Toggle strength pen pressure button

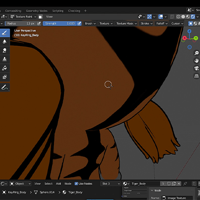(79, 24)
